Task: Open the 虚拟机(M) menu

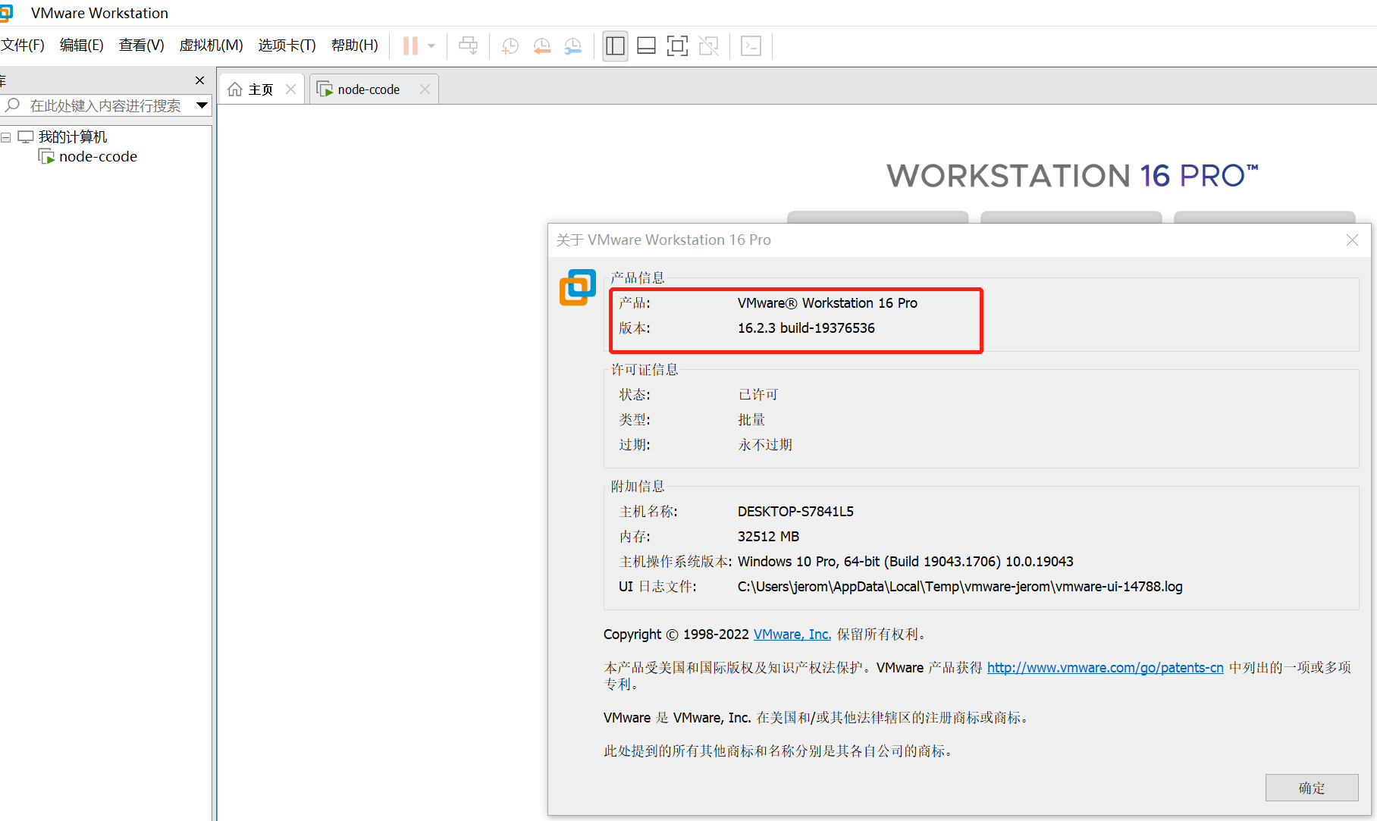Action: coord(211,45)
